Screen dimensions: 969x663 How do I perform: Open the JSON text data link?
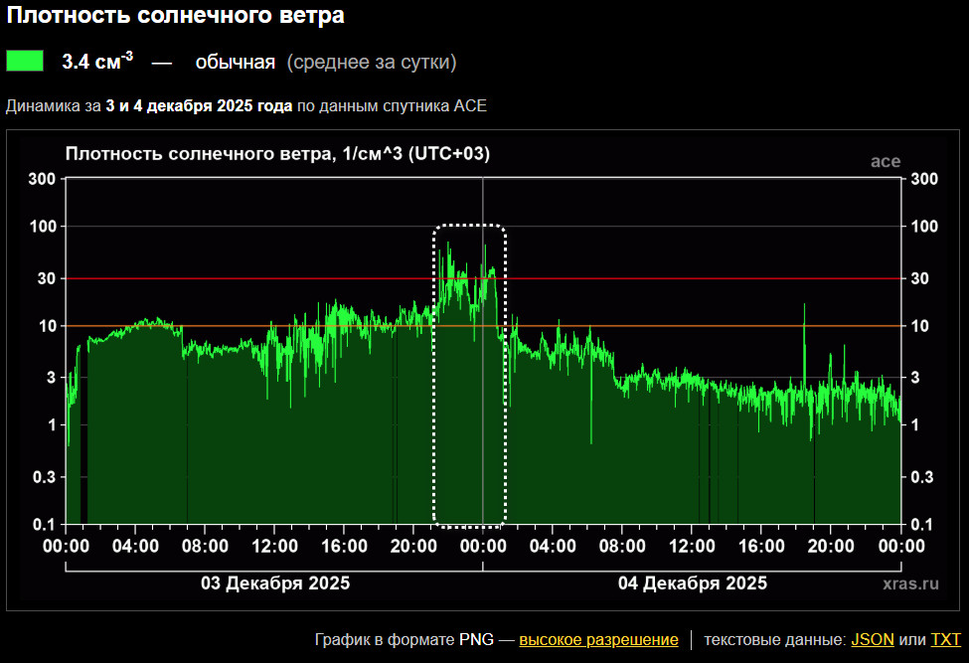click(x=872, y=639)
